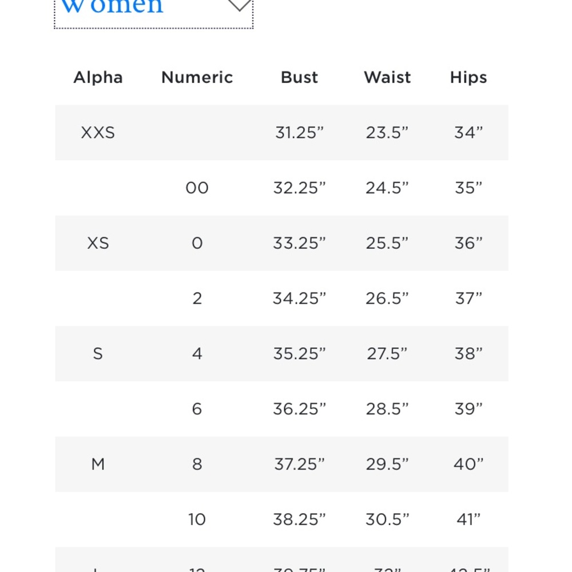The width and height of the screenshot is (572, 572).
Task: Select the Alpha column header
Action: point(98,77)
